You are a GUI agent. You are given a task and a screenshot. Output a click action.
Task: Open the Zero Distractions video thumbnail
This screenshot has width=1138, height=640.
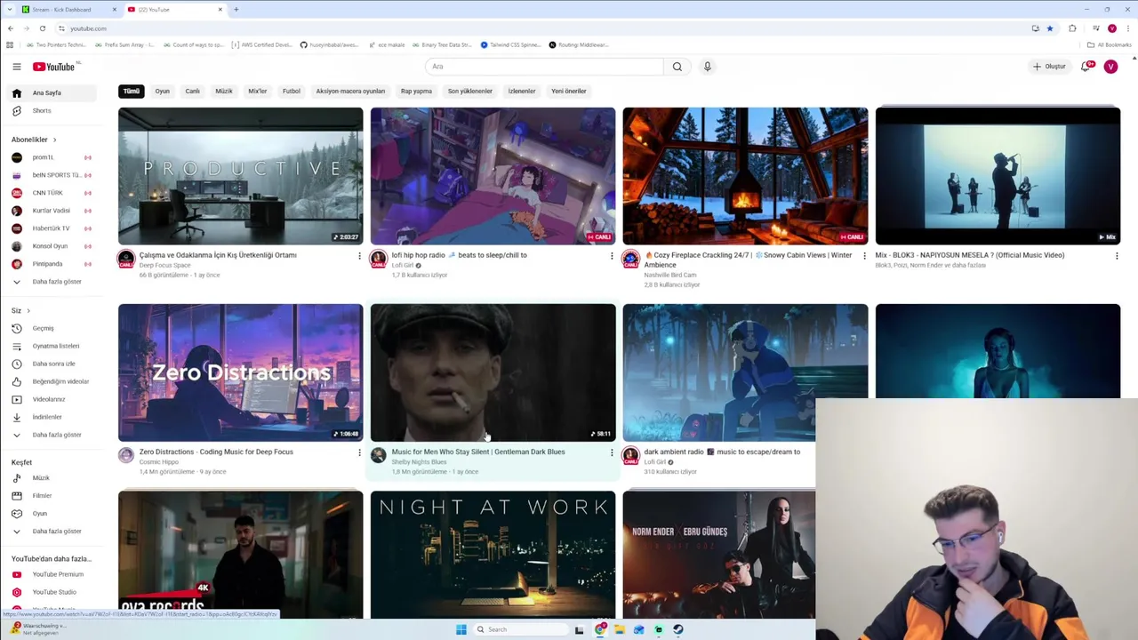pyautogui.click(x=240, y=372)
